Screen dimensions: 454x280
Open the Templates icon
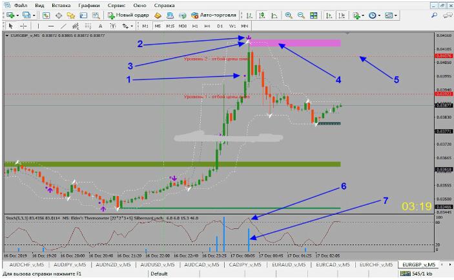click(x=389, y=15)
